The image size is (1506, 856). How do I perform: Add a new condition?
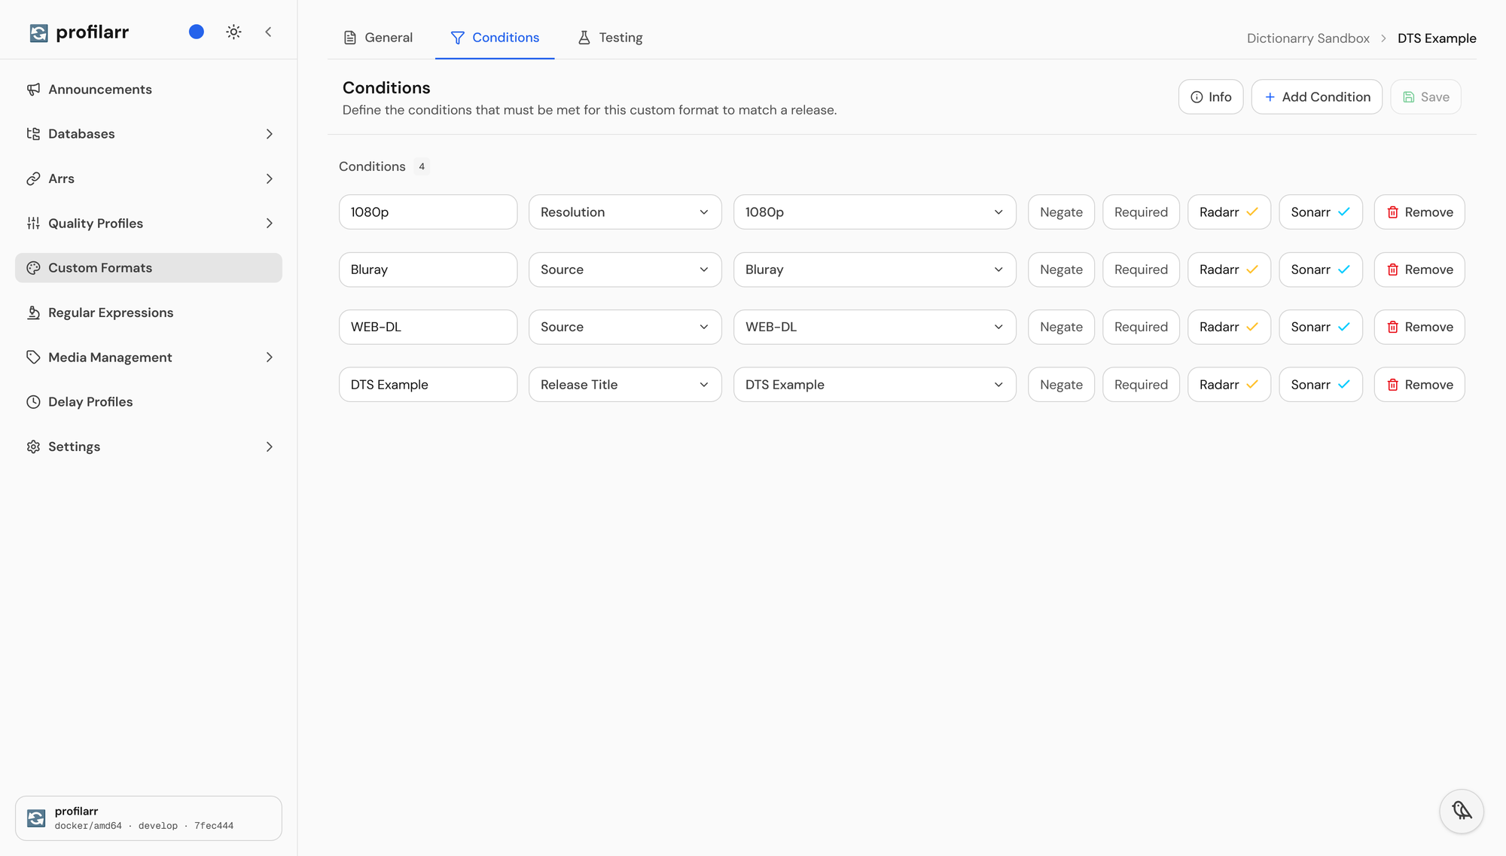click(x=1317, y=97)
